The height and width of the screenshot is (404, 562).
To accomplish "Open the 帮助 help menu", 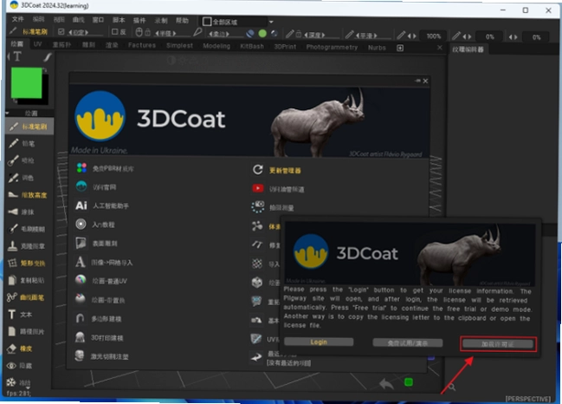I will (x=182, y=21).
